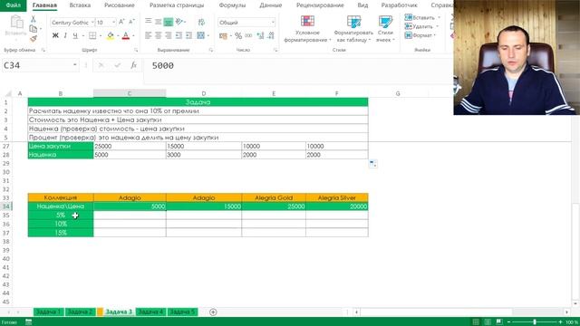Open the Century Gothic font name dropdown
This screenshot has width=580, height=326.
(92, 23)
